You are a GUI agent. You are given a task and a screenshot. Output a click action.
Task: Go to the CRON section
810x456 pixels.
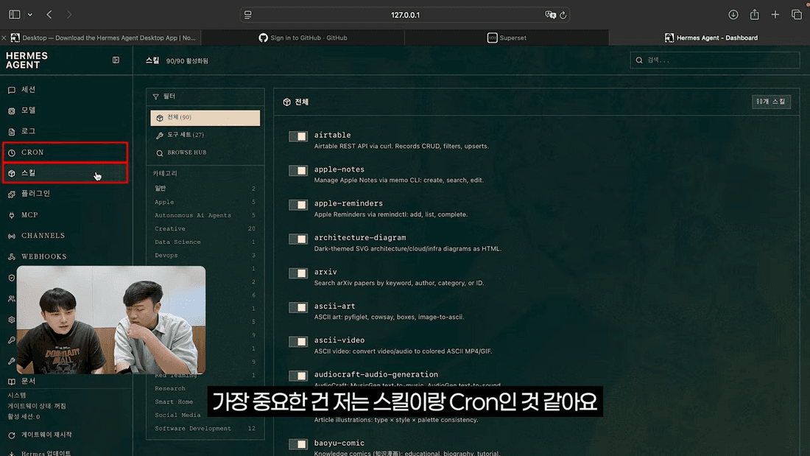point(65,152)
